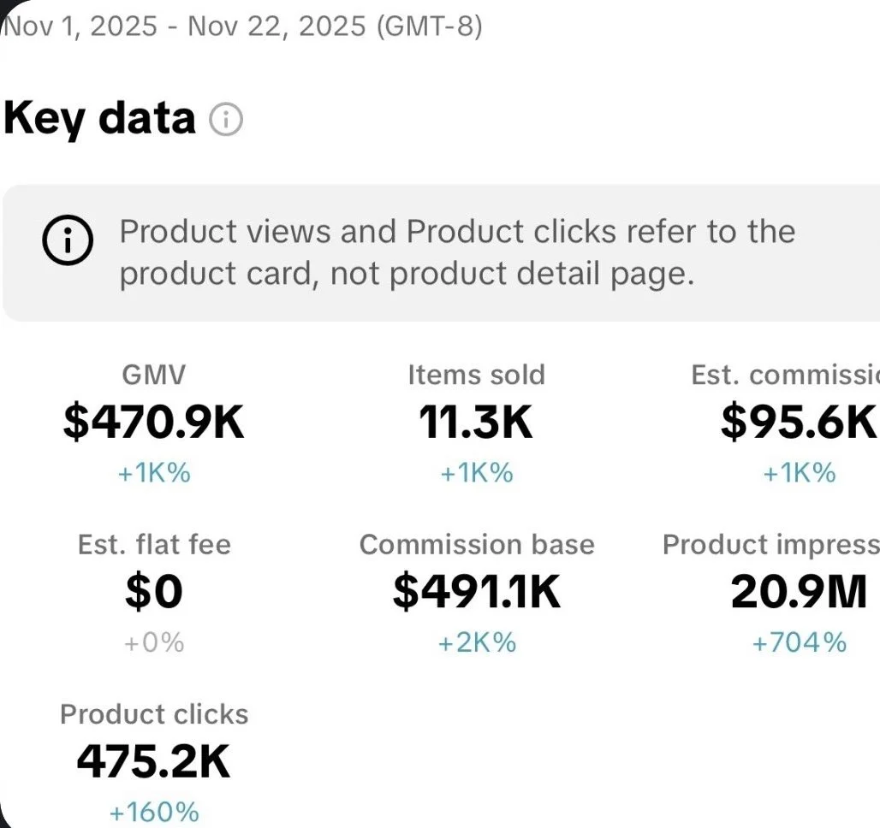
Task: Select the Nov 1 - Nov 22 date range
Action: 243,27
